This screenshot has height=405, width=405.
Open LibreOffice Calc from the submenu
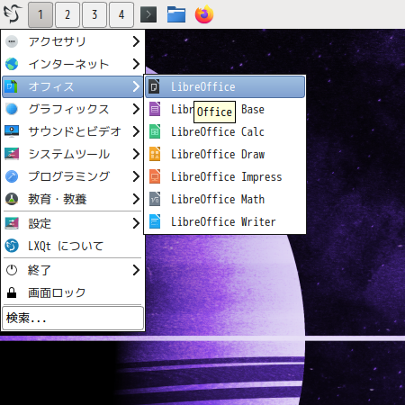(x=225, y=131)
